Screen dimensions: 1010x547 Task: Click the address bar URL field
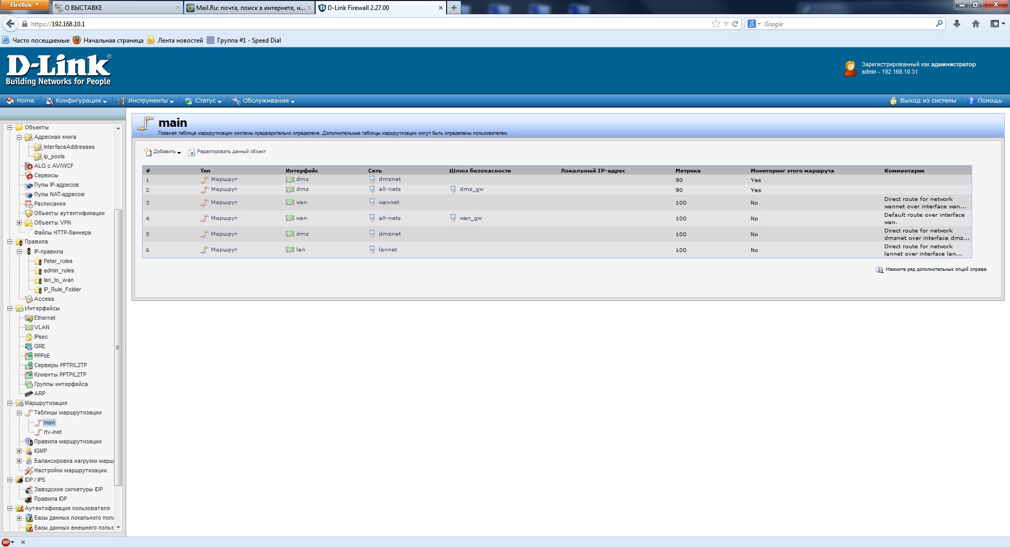pyautogui.click(x=368, y=24)
